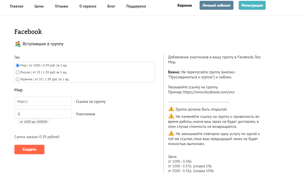Click the Добавление участников в вашу группу description
307x192 pixels.
click(215, 59)
